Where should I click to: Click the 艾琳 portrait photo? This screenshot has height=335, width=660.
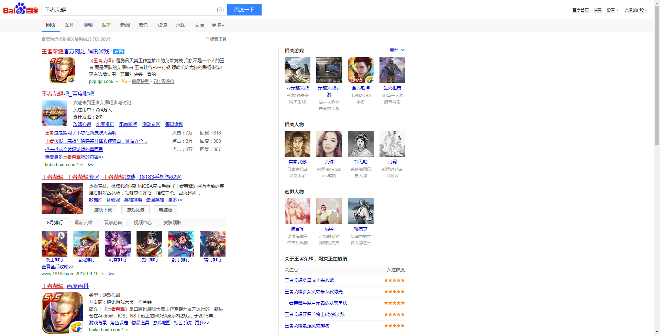coord(329,144)
